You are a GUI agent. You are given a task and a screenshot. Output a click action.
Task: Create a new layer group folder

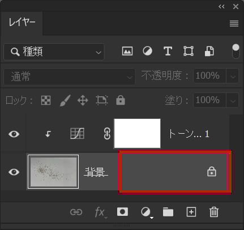[168, 212]
